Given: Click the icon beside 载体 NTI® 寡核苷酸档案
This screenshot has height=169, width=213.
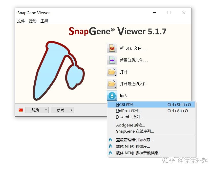Looking at the screenshot, I should pyautogui.click(x=111, y=153).
